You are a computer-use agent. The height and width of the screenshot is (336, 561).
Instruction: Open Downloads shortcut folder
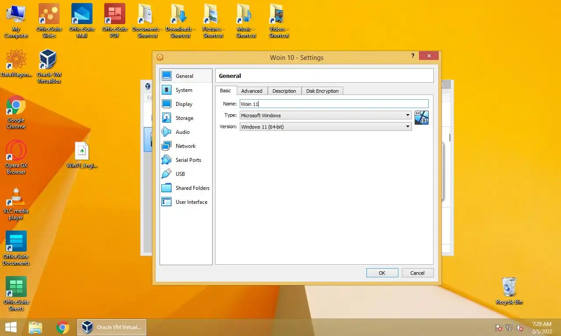coord(180,21)
